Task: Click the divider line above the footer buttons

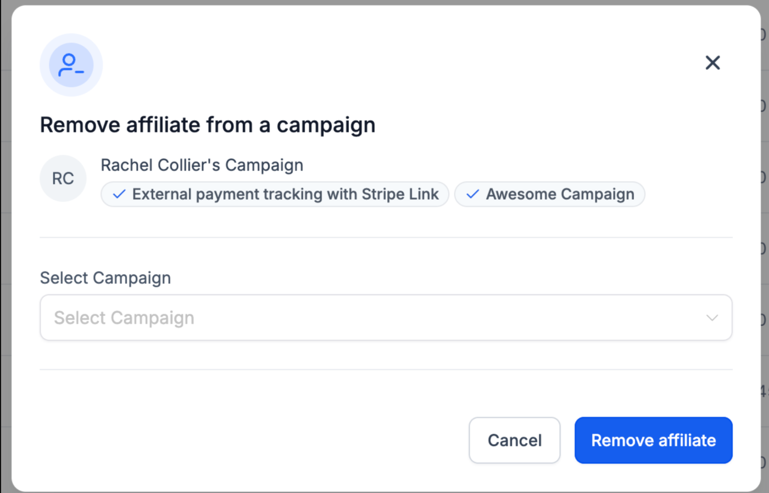Action: pos(386,370)
